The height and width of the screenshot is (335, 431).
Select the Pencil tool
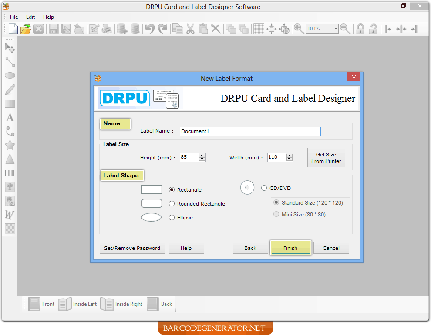pos(10,90)
